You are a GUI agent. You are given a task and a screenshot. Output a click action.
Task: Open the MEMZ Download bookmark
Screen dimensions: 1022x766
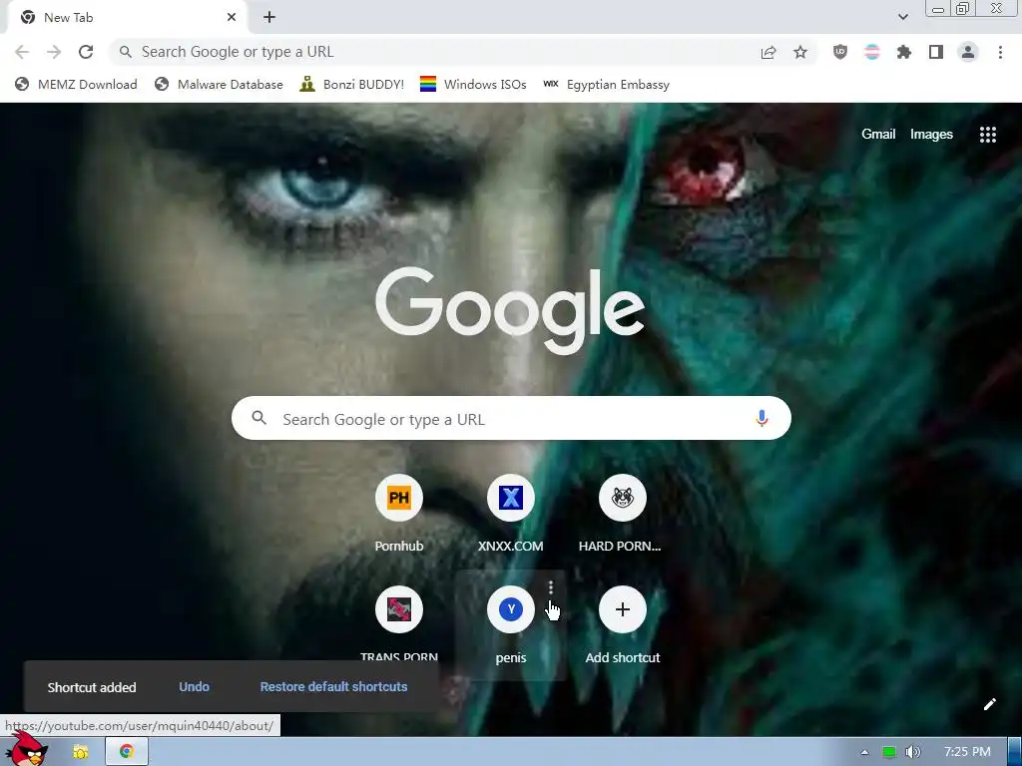coord(76,84)
